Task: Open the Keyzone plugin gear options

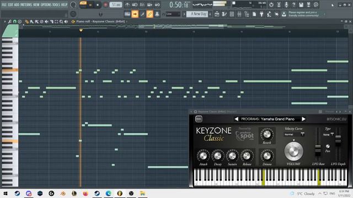Action: 195,112
